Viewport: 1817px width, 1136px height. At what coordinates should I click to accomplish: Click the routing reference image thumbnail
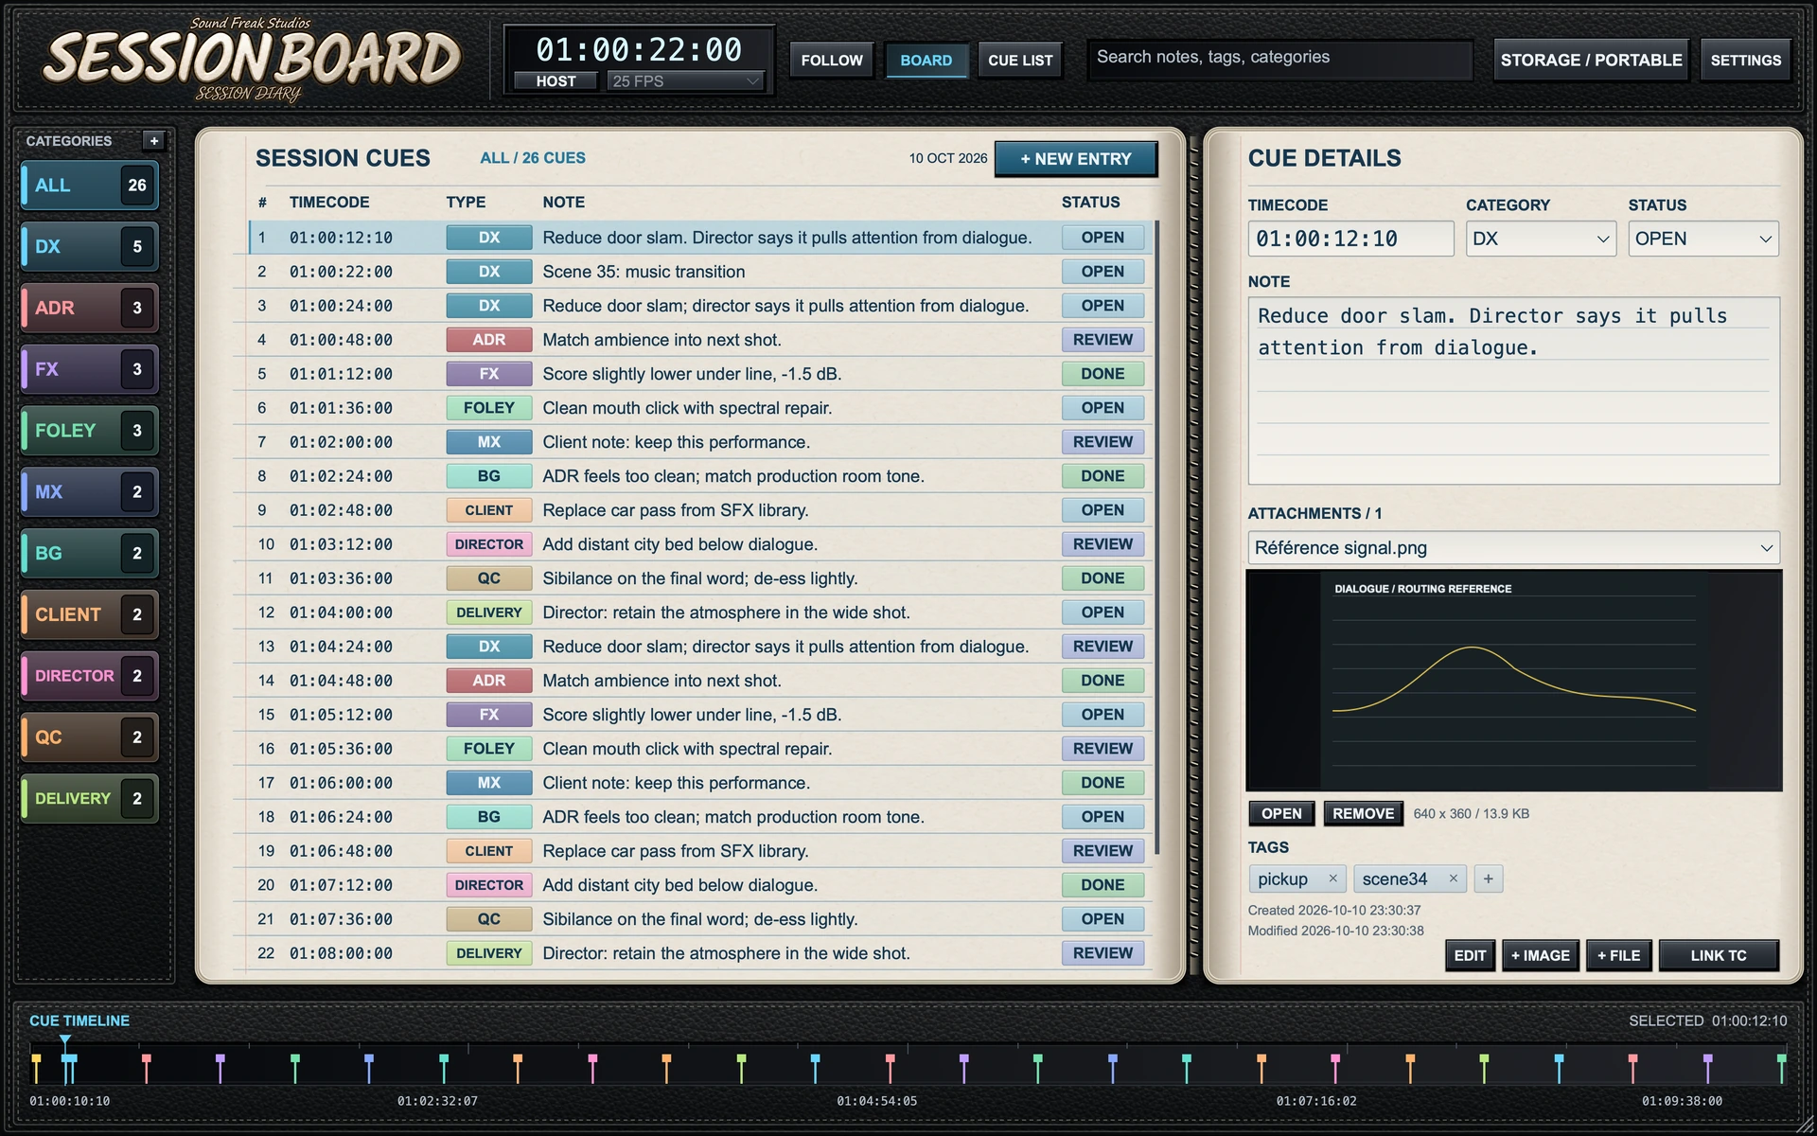click(x=1513, y=680)
